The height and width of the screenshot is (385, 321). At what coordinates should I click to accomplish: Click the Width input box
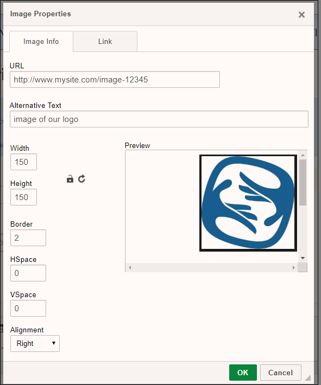coord(23,162)
